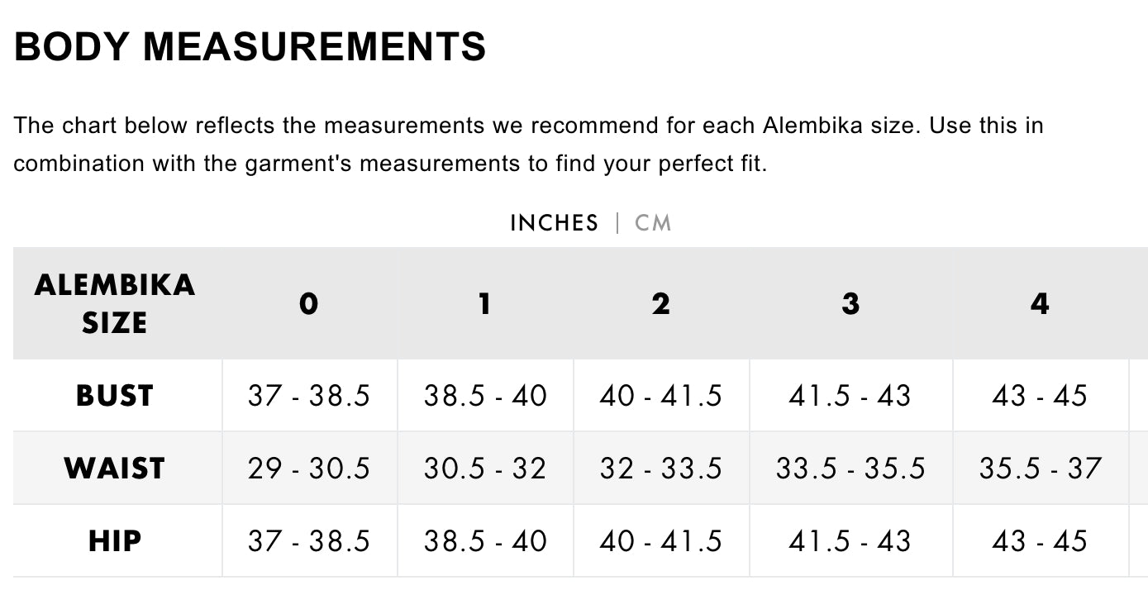
Task: Select the BUST row label
Action: pos(115,396)
